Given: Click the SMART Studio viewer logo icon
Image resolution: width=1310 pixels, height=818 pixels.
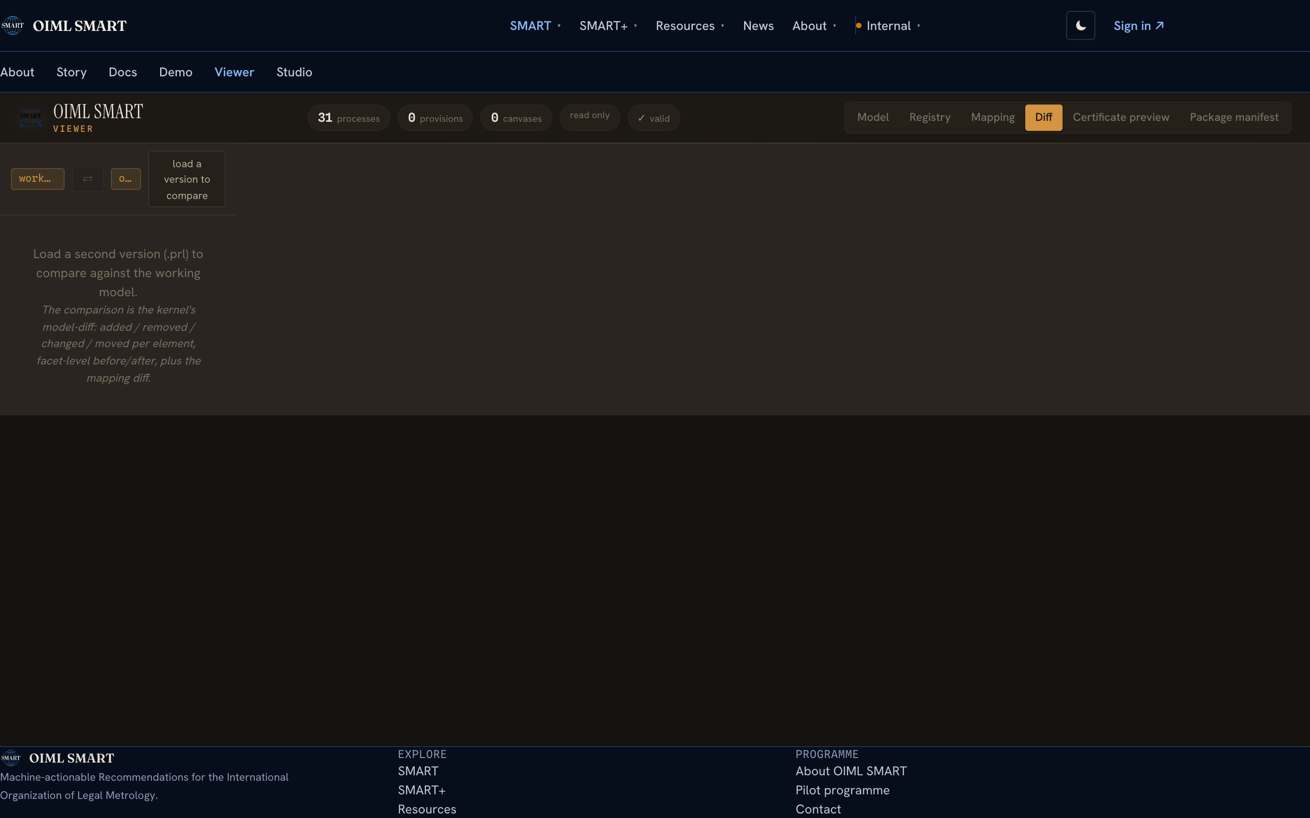Looking at the screenshot, I should (x=31, y=117).
